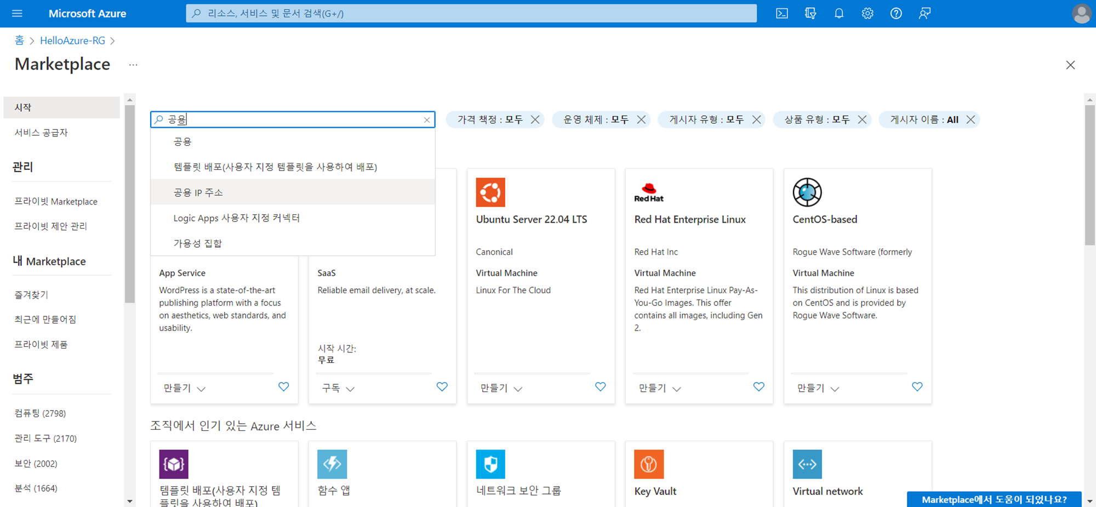Remove the 운영 체제 filter
Image resolution: width=1096 pixels, height=507 pixels.
[x=641, y=119]
